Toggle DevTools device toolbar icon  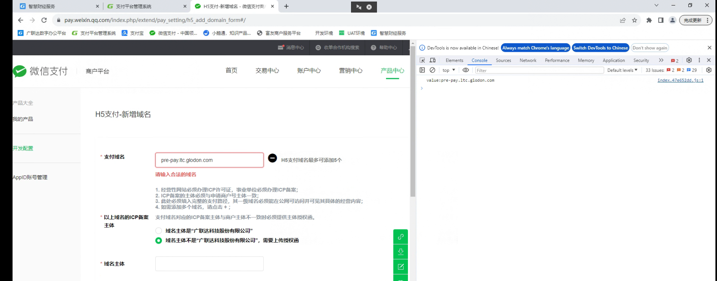(x=433, y=60)
